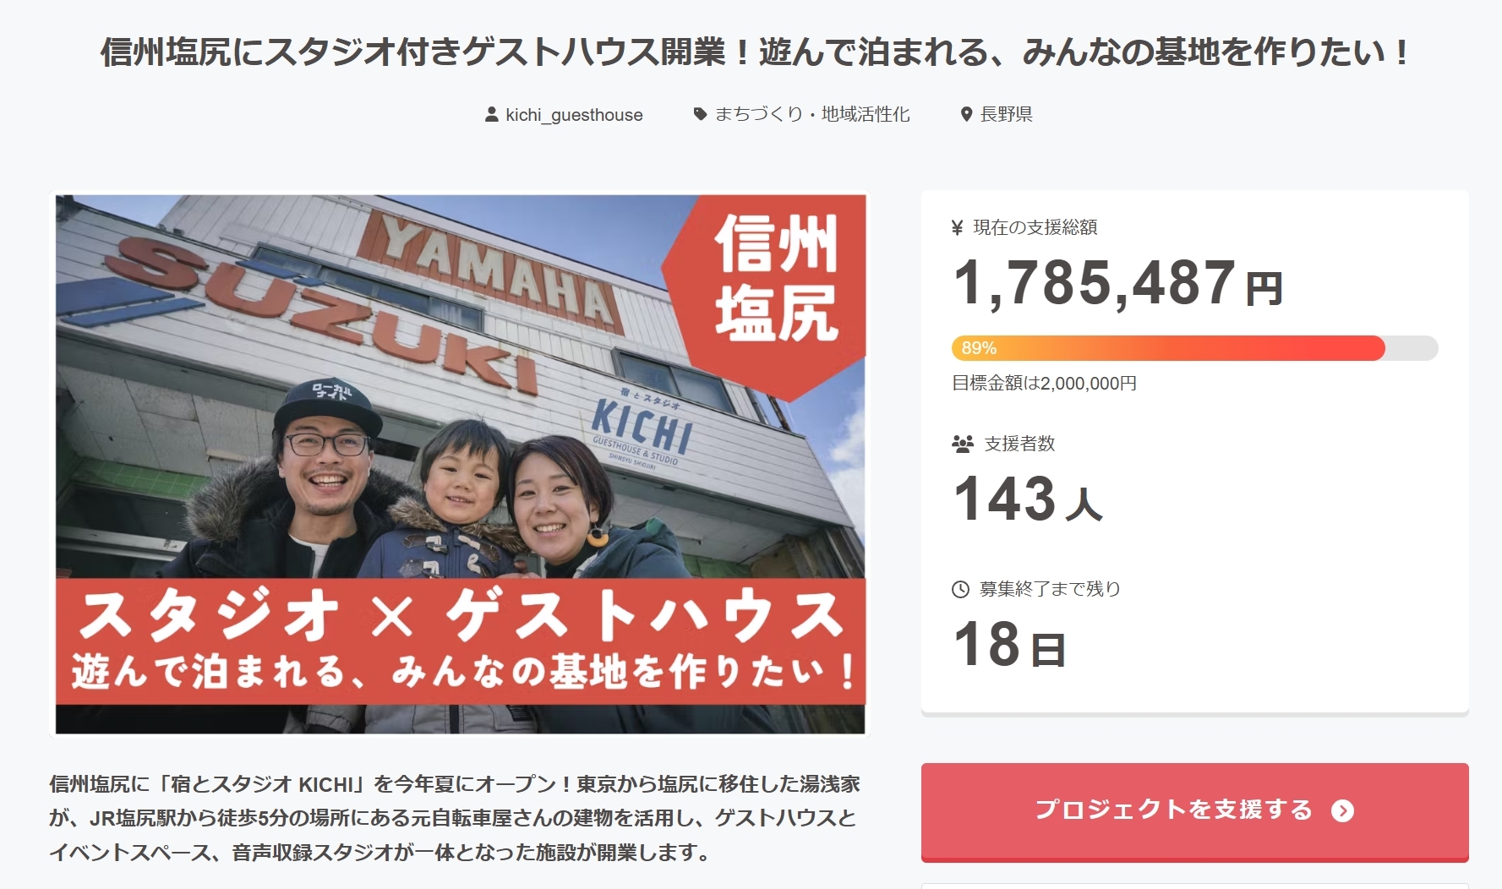This screenshot has width=1502, height=889.
Task: Click the 18日 remaining days figure
Action: coord(1009,644)
